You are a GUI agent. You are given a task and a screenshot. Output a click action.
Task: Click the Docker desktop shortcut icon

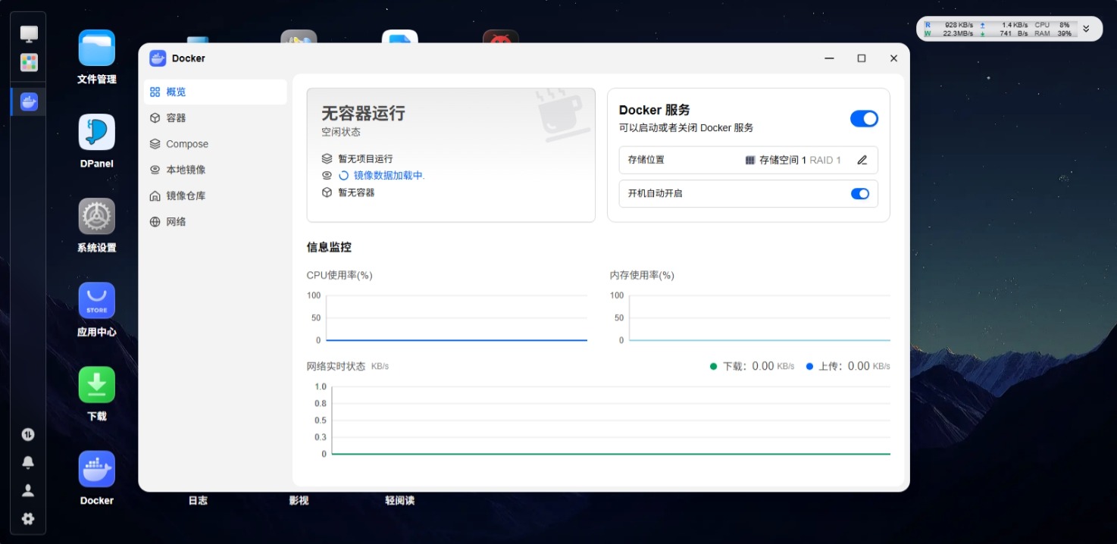[x=97, y=469]
